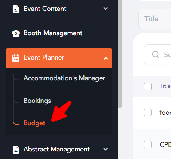Click the sidebar vertical scrollbar thumb

(120, 54)
